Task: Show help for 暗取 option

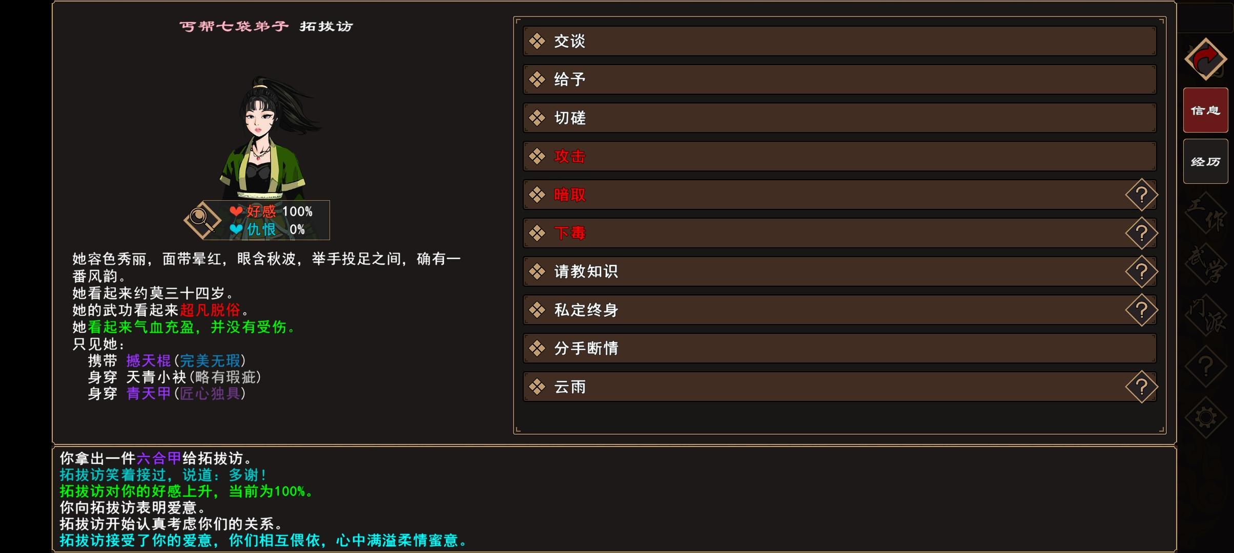Action: tap(1141, 195)
